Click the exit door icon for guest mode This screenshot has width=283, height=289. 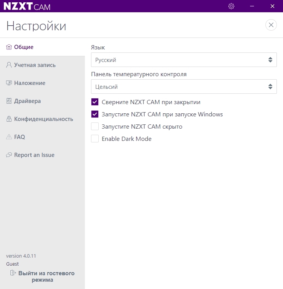(x=13, y=273)
